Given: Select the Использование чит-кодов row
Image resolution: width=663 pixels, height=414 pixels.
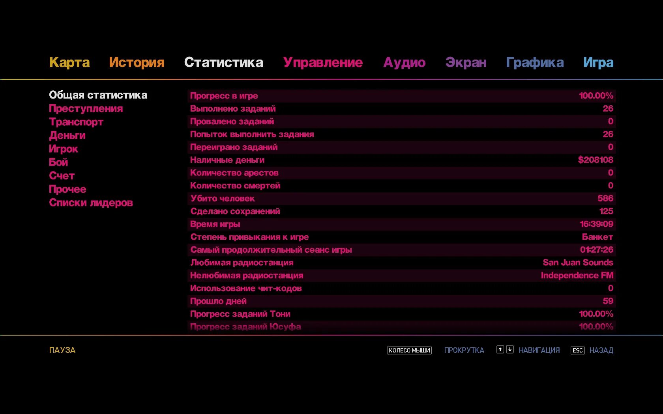Looking at the screenshot, I should tap(402, 288).
